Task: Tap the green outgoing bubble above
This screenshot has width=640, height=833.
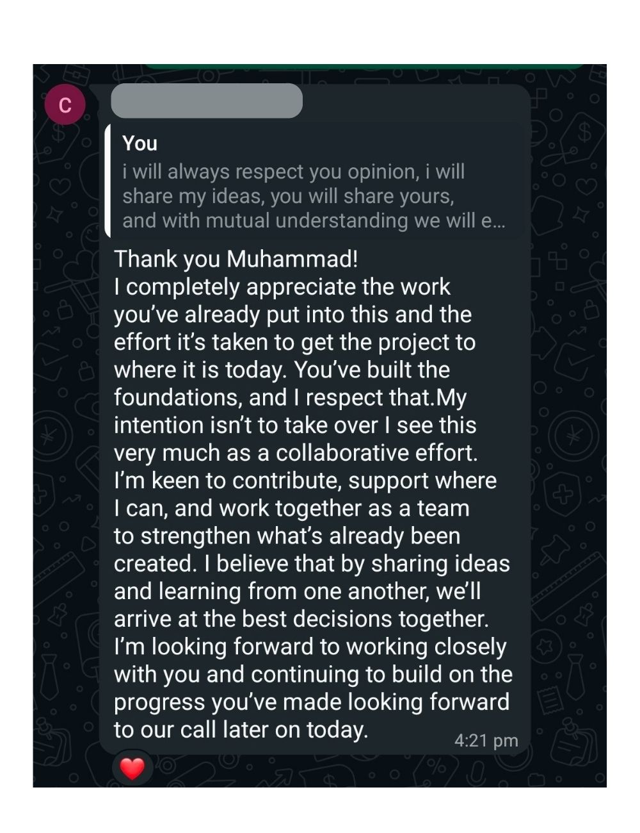Action: pyautogui.click(x=365, y=66)
